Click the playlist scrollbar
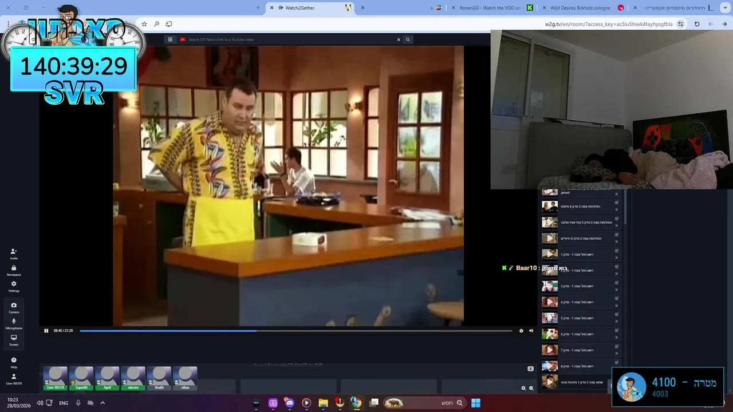This screenshot has height=412, width=733. pos(624,207)
